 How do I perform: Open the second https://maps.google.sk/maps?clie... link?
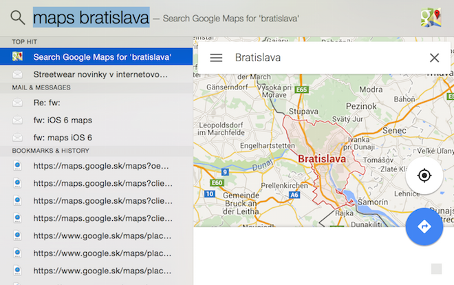click(x=96, y=200)
